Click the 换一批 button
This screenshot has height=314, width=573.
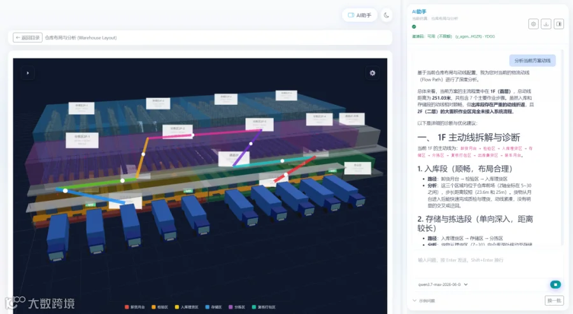(x=554, y=301)
